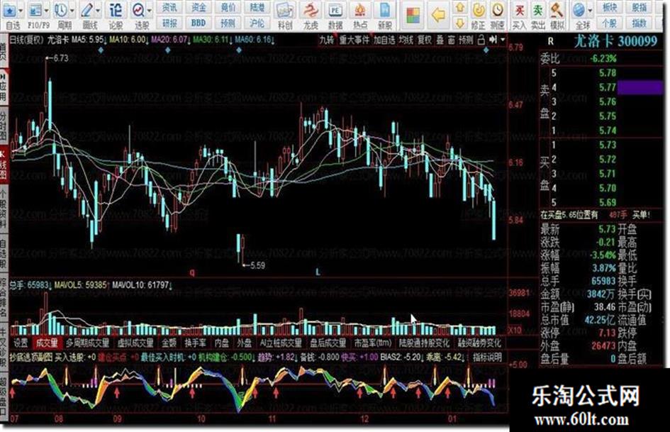Expand the 画线 drawing dropdown arrow
The height and width of the screenshot is (432, 670).
click(98, 11)
